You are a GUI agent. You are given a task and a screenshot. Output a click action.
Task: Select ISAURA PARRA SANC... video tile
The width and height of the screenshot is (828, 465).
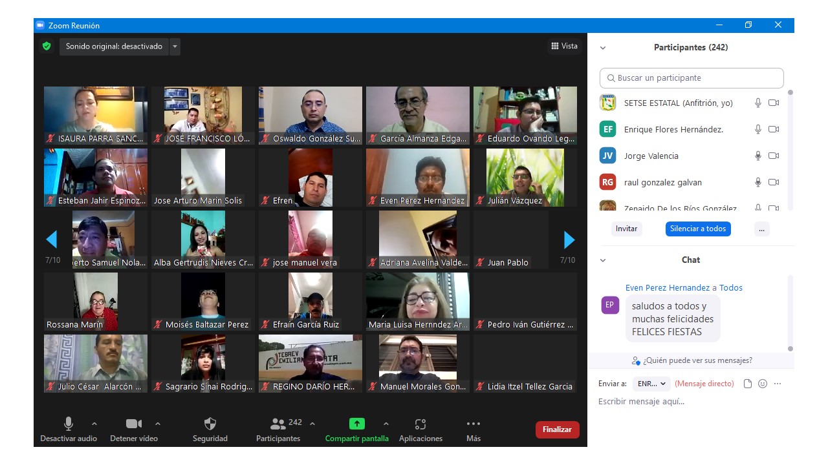(96, 116)
